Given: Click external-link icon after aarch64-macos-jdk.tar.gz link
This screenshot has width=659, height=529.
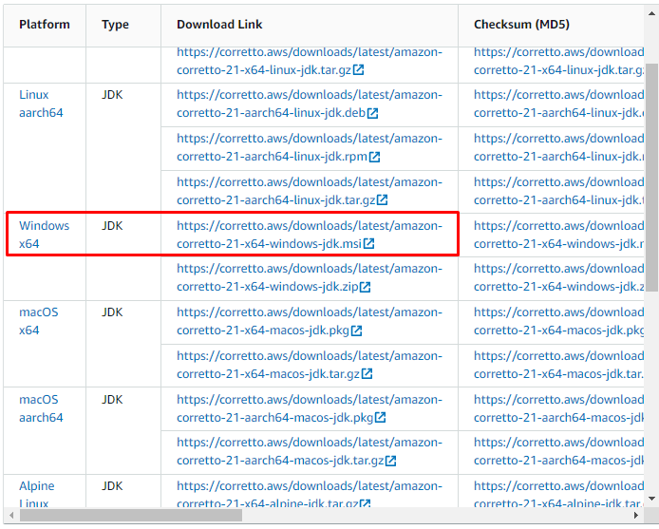Looking at the screenshot, I should pos(391,461).
